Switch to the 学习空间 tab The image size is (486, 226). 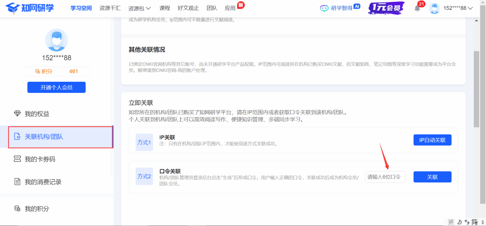click(x=81, y=8)
